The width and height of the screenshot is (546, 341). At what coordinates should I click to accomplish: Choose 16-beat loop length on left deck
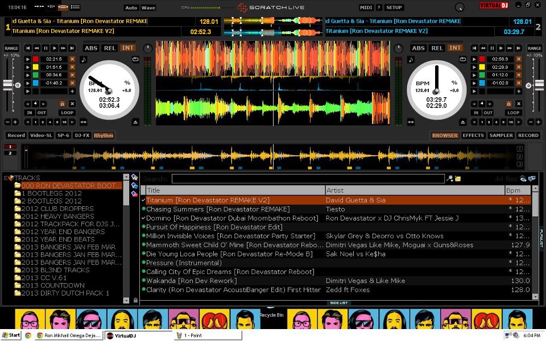64,122
